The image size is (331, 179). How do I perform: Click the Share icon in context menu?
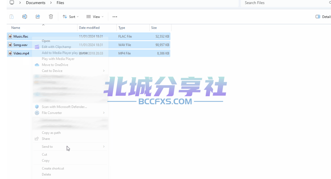click(37, 139)
